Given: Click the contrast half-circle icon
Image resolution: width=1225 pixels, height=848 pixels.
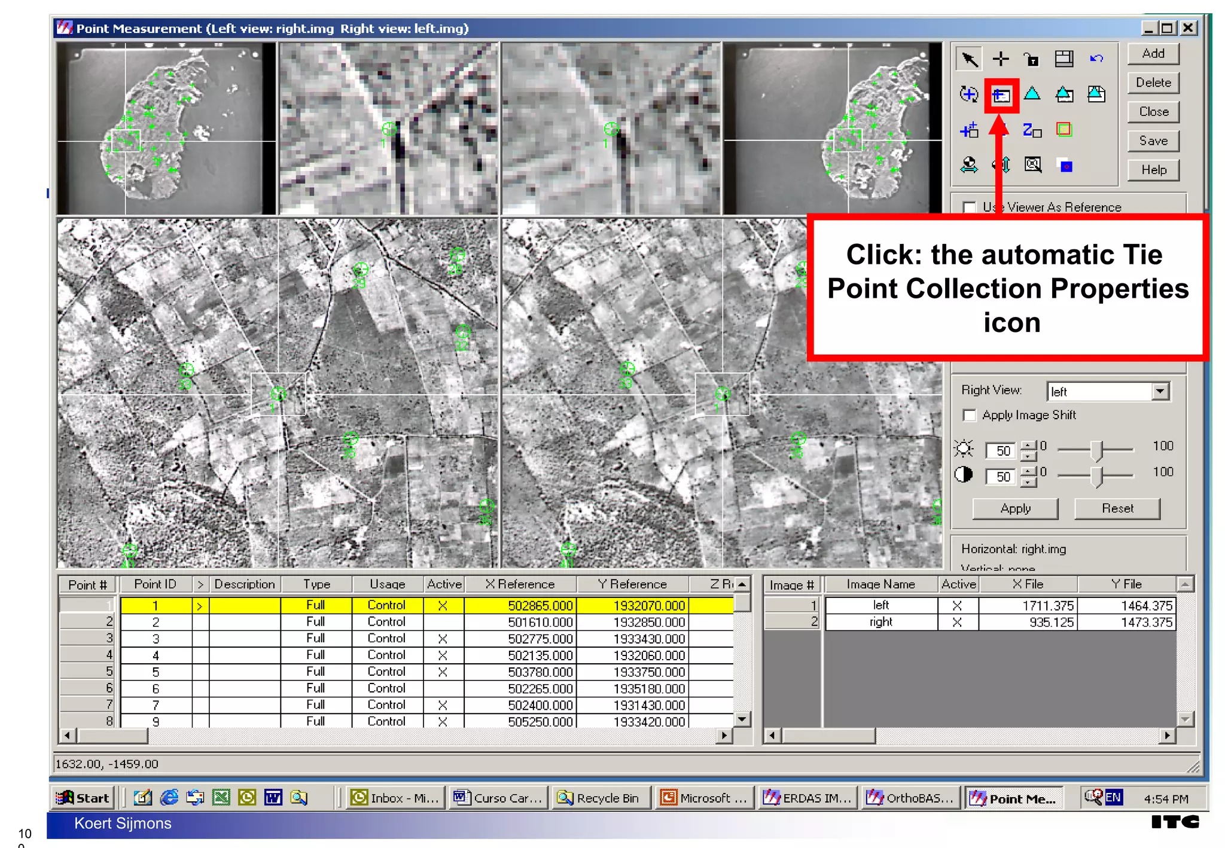Looking at the screenshot, I should [x=964, y=475].
